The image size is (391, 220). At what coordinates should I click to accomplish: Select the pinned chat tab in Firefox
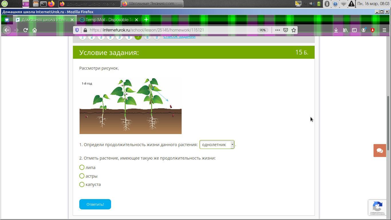(7, 20)
